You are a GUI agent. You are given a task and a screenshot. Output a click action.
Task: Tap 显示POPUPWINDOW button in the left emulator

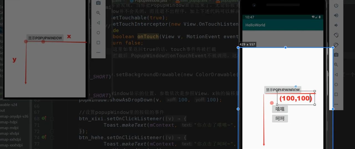[45, 38]
